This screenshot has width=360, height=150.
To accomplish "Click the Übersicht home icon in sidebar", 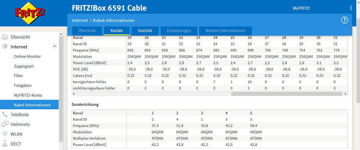I will [x=5, y=37].
